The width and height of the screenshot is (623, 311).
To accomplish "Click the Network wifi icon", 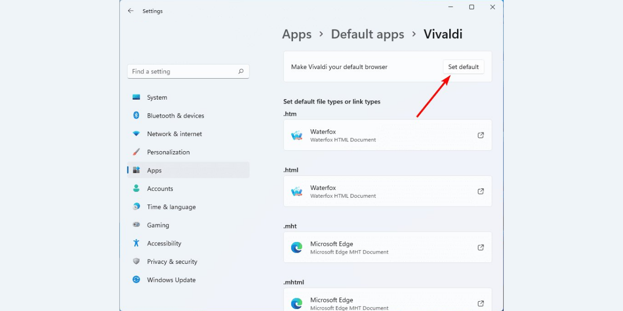I will tap(136, 134).
